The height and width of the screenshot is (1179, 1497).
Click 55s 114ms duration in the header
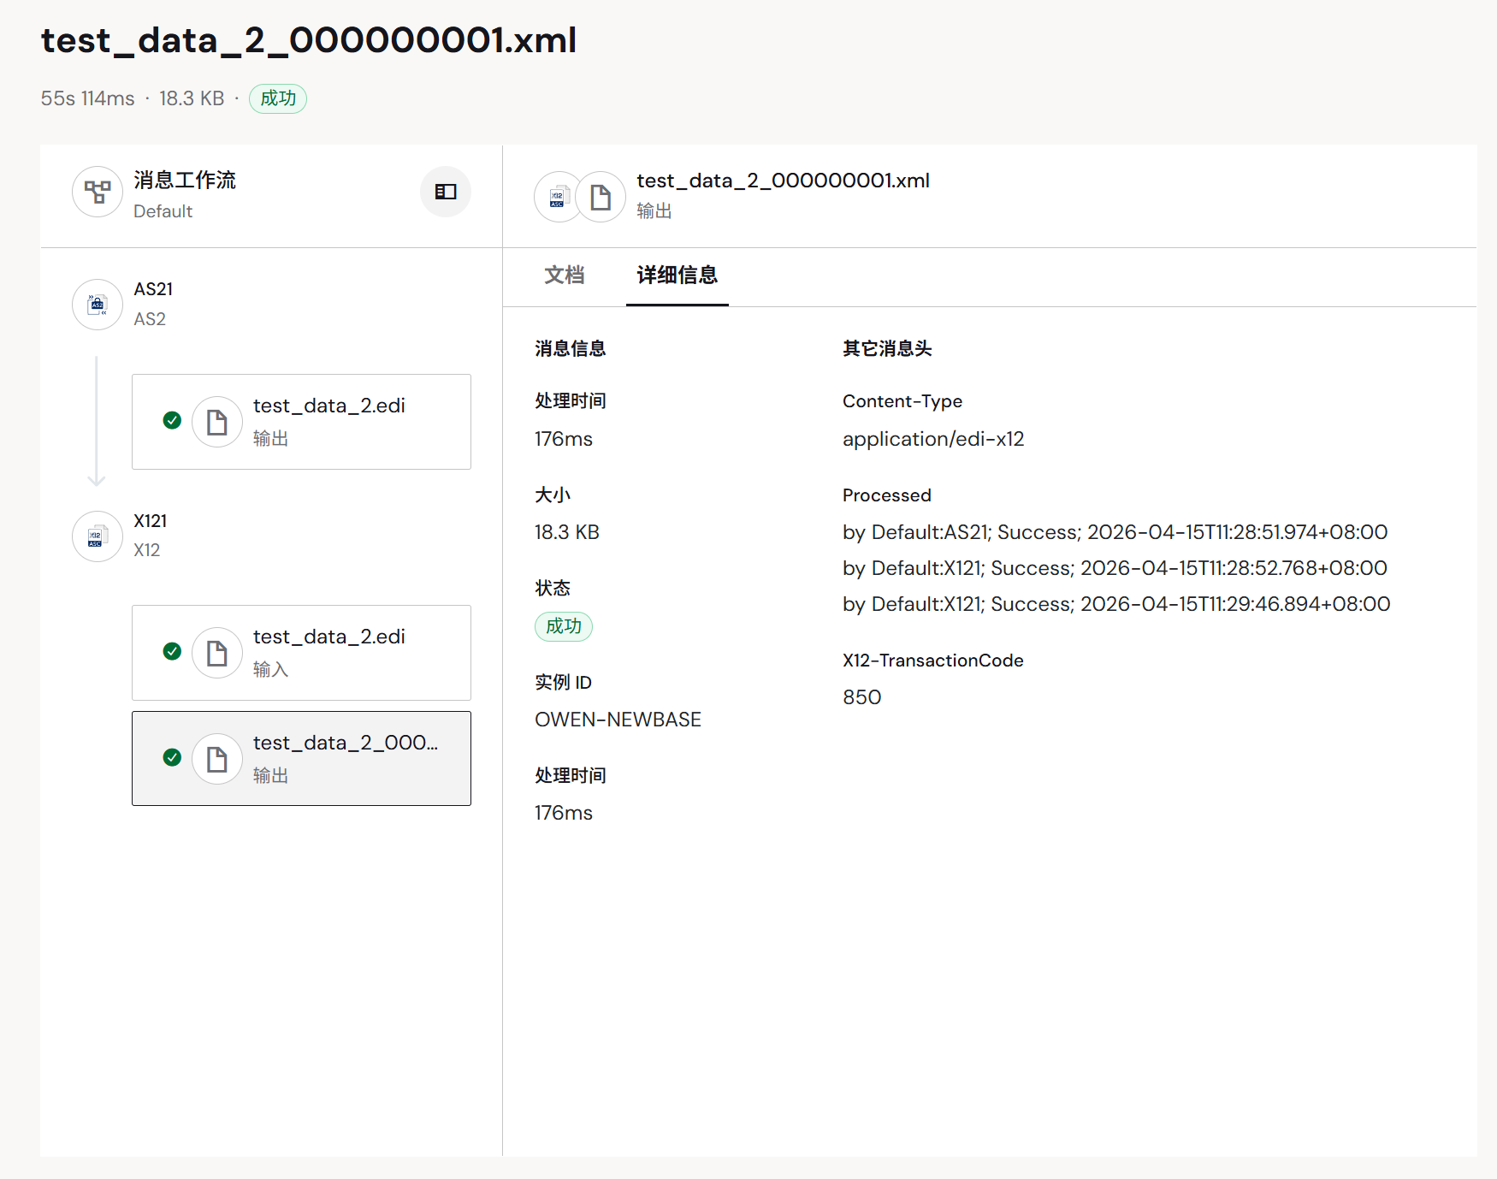pos(87,98)
